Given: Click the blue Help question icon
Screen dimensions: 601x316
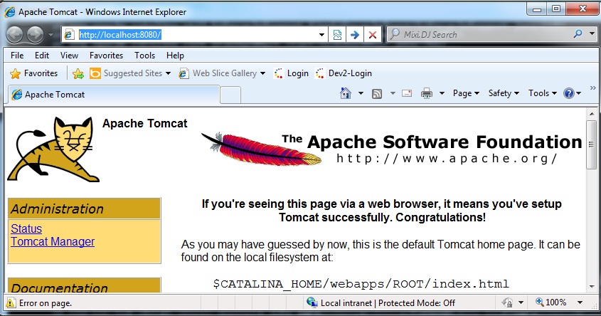Looking at the screenshot, I should [569, 93].
